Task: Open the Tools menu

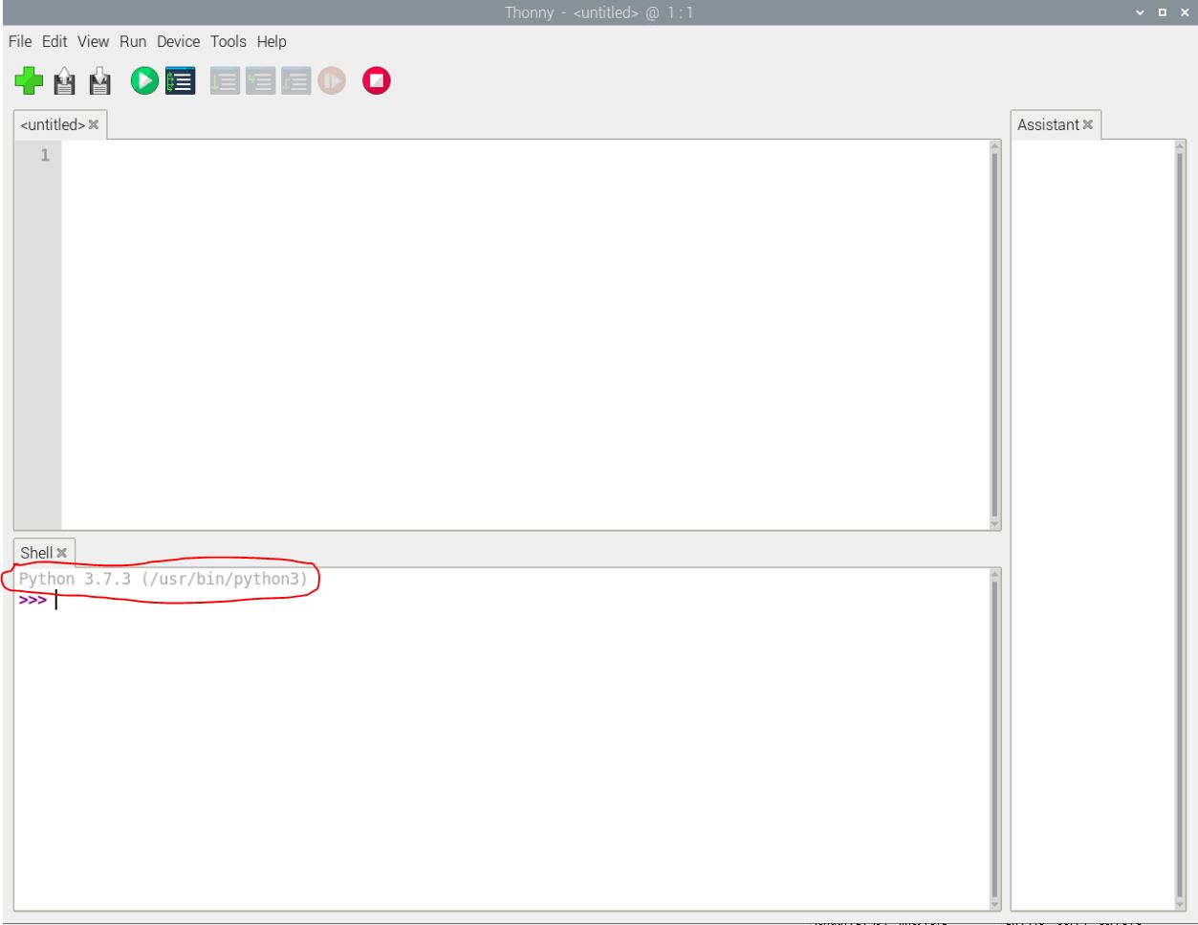Action: 229,42
